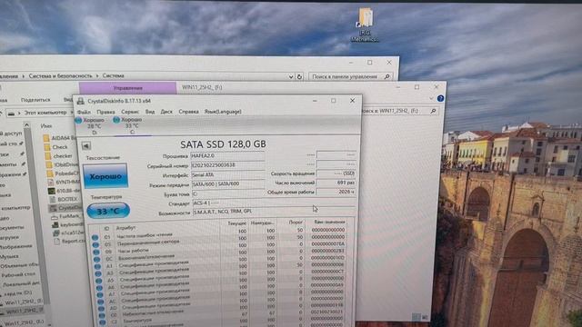The height and width of the screenshot is (327, 582).
Task: Open the Справка menu in CrystalDiskInfo
Action: point(188,112)
